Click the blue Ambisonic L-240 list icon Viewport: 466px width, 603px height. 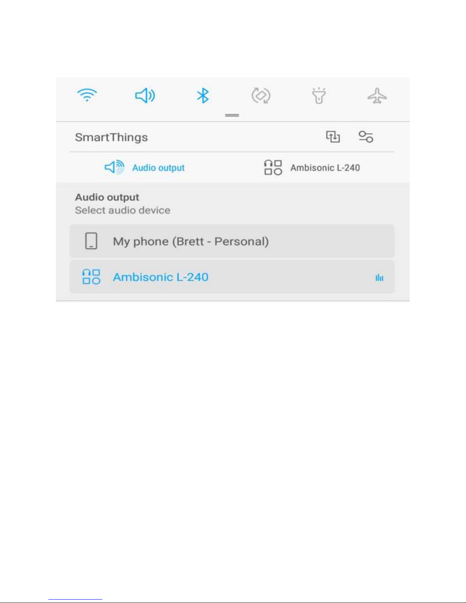click(91, 277)
